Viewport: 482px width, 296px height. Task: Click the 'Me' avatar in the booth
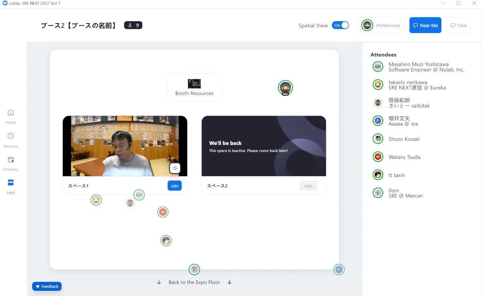click(x=285, y=88)
